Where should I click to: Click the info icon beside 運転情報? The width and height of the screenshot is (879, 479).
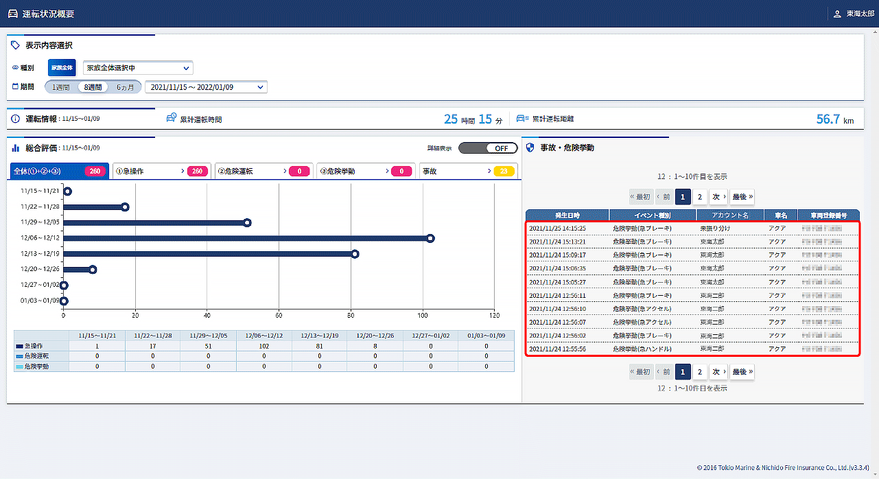pyautogui.click(x=16, y=119)
